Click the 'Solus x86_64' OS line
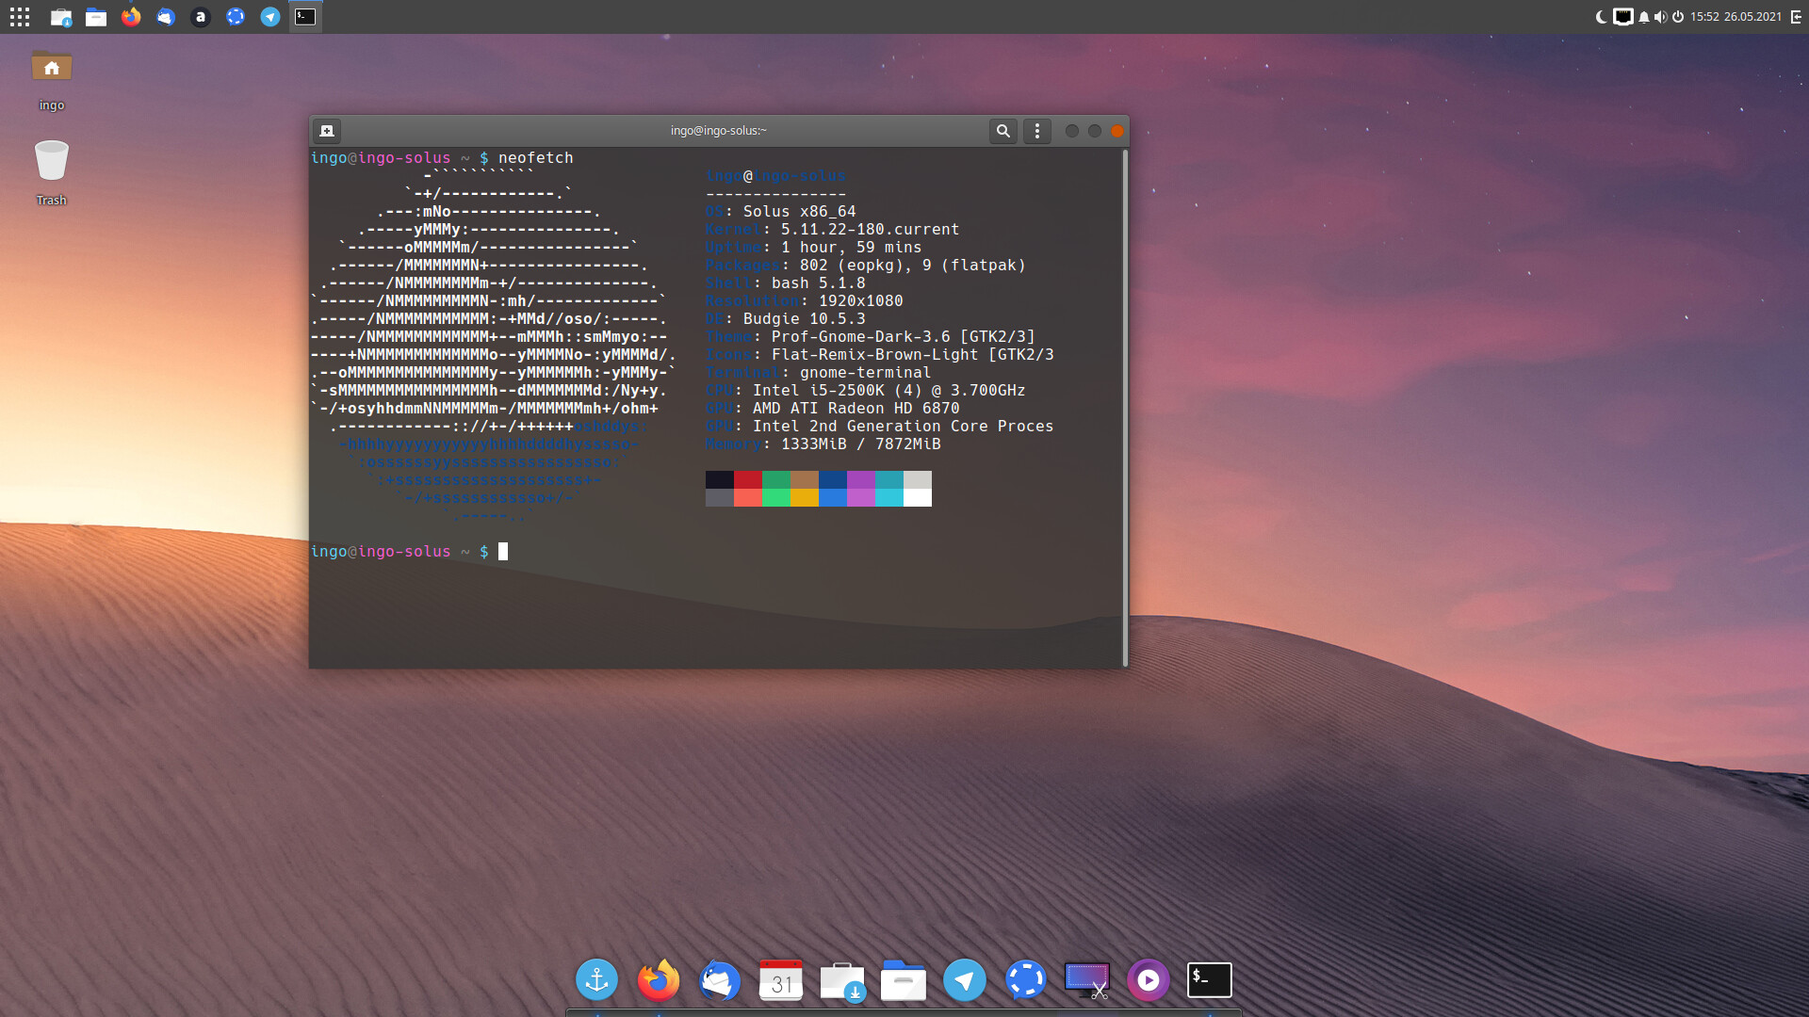This screenshot has height=1017, width=1809. point(800,211)
